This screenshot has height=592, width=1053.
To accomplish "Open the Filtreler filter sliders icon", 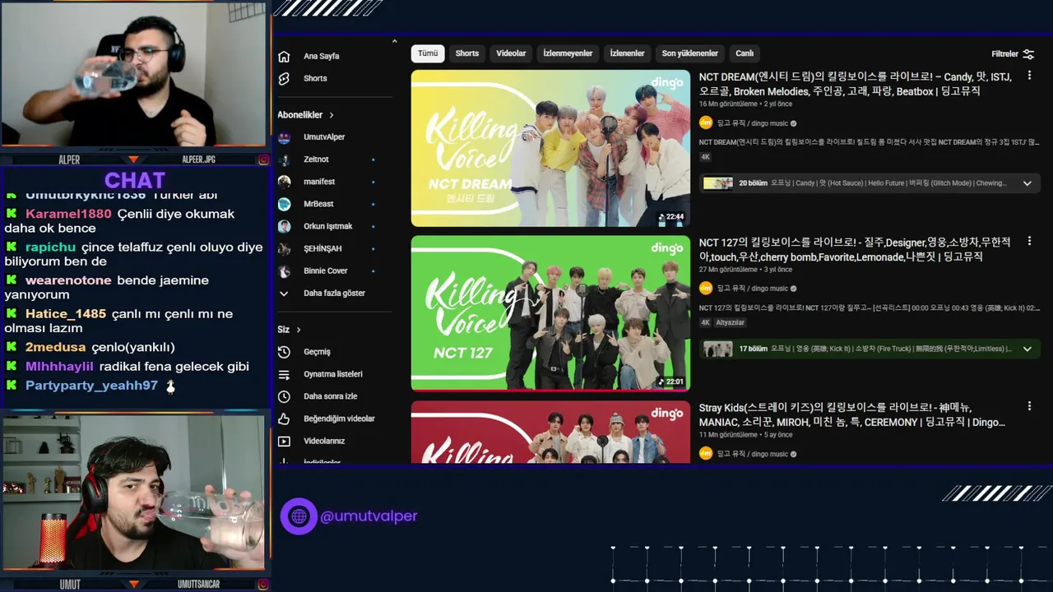I will tap(1028, 54).
